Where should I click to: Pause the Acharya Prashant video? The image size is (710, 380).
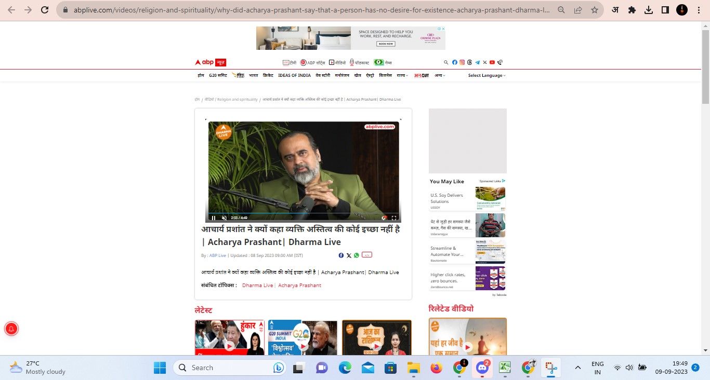click(214, 218)
